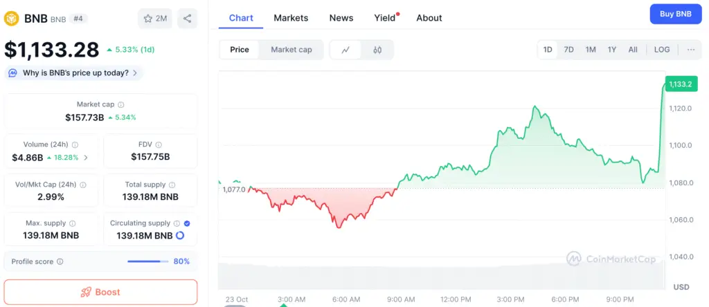This screenshot has height=307, width=709.
Task: Click the Profile score progress bar
Action: (x=147, y=261)
